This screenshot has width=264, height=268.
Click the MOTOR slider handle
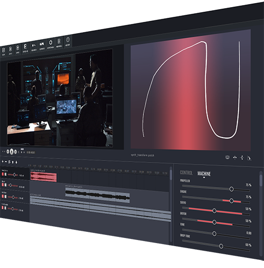coord(214,222)
